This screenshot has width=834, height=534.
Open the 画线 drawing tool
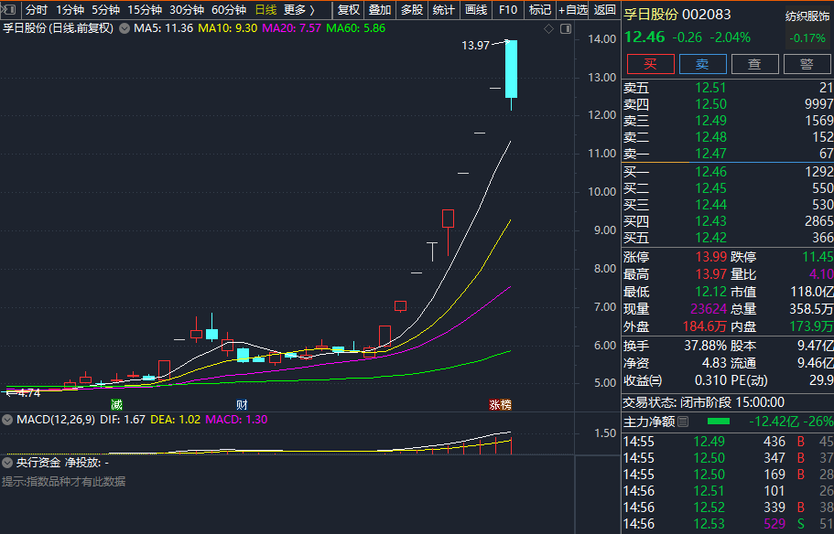click(x=476, y=10)
